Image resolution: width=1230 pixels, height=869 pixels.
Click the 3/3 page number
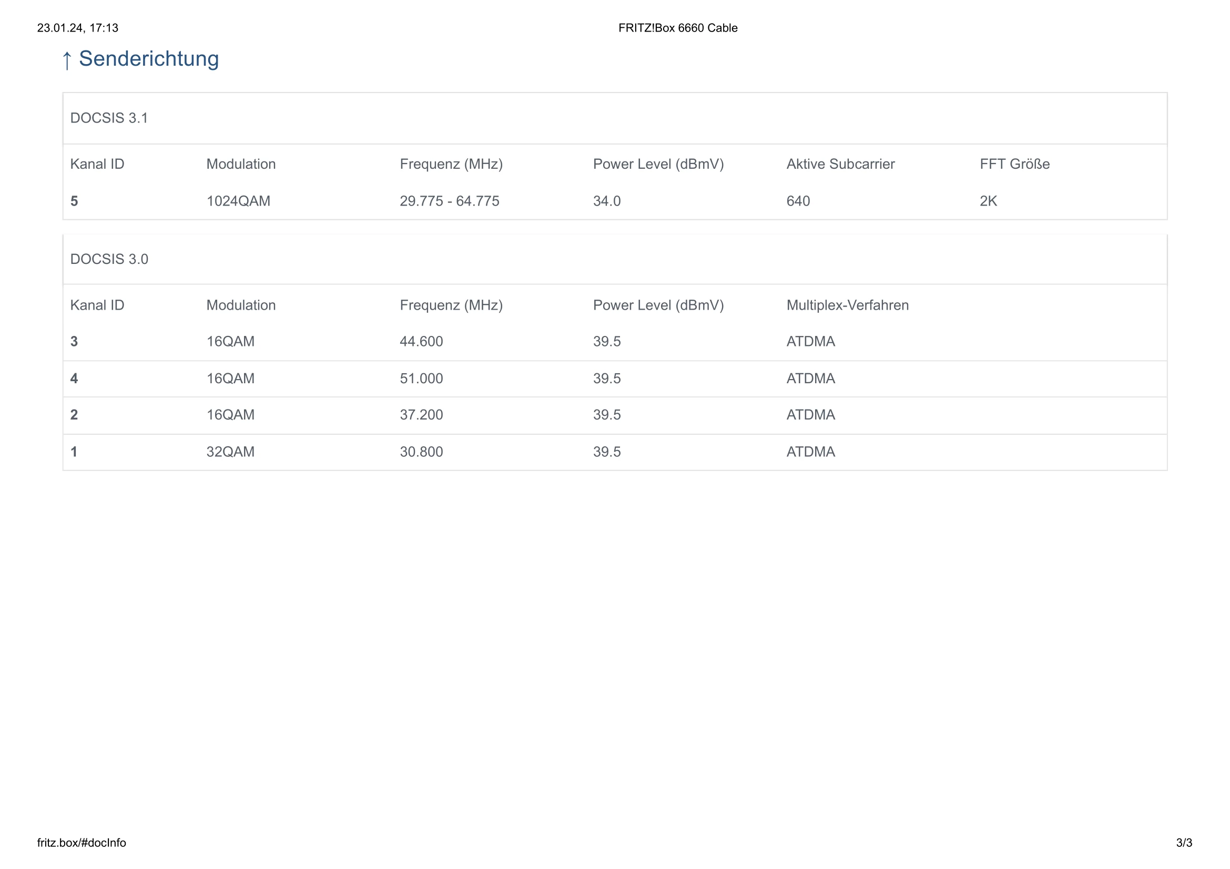(1184, 843)
